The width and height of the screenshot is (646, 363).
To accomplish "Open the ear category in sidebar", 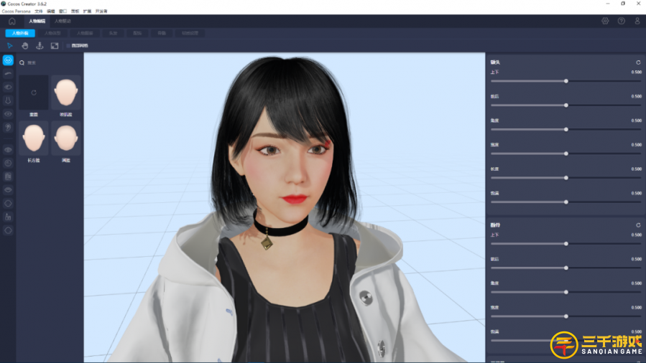I will pos(8,127).
